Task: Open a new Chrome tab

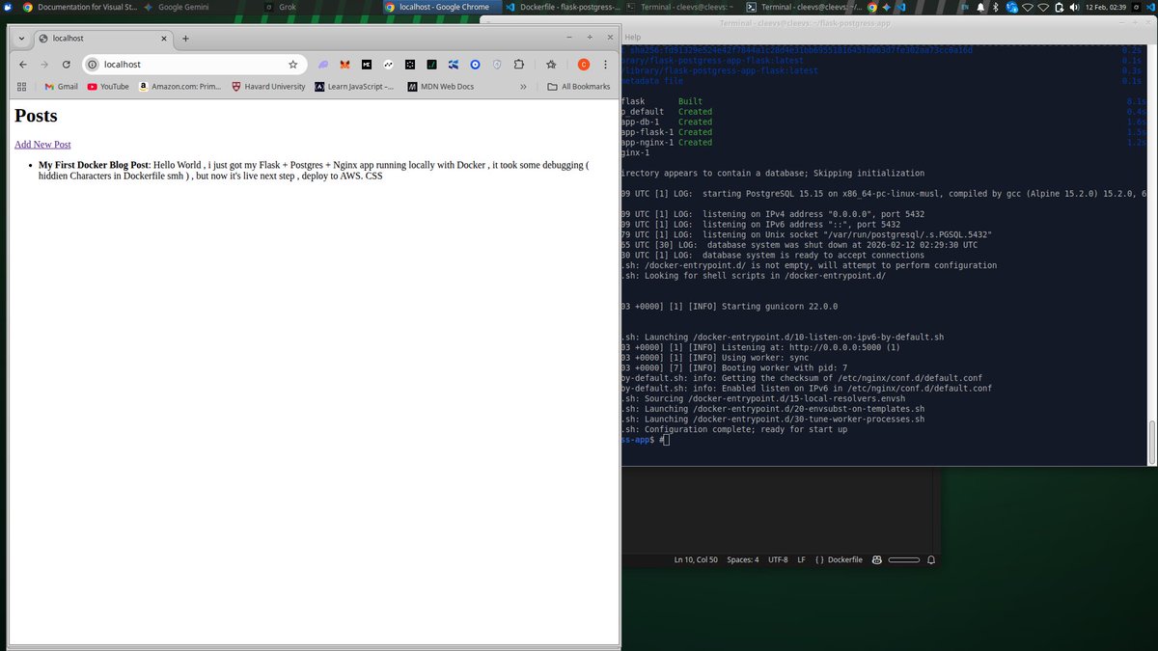Action: point(185,38)
